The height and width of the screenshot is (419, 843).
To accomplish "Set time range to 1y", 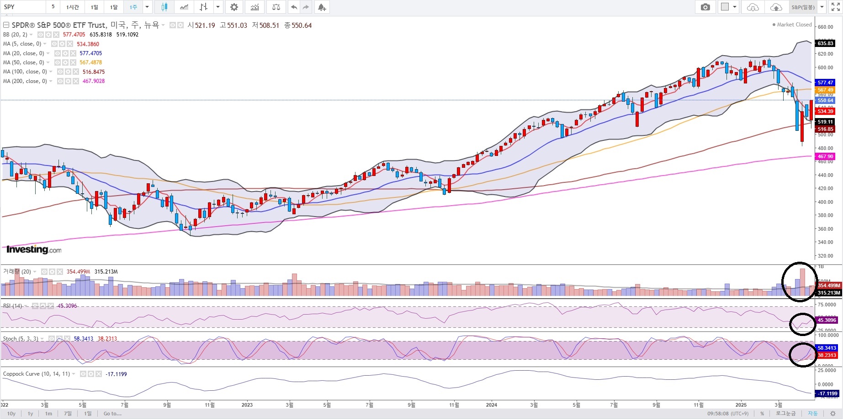I will (x=30, y=414).
